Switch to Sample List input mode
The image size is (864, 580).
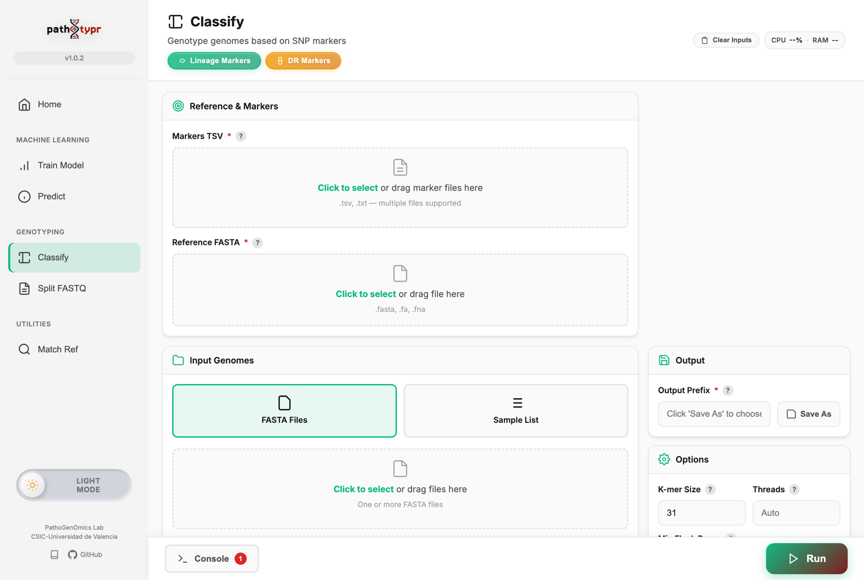516,411
